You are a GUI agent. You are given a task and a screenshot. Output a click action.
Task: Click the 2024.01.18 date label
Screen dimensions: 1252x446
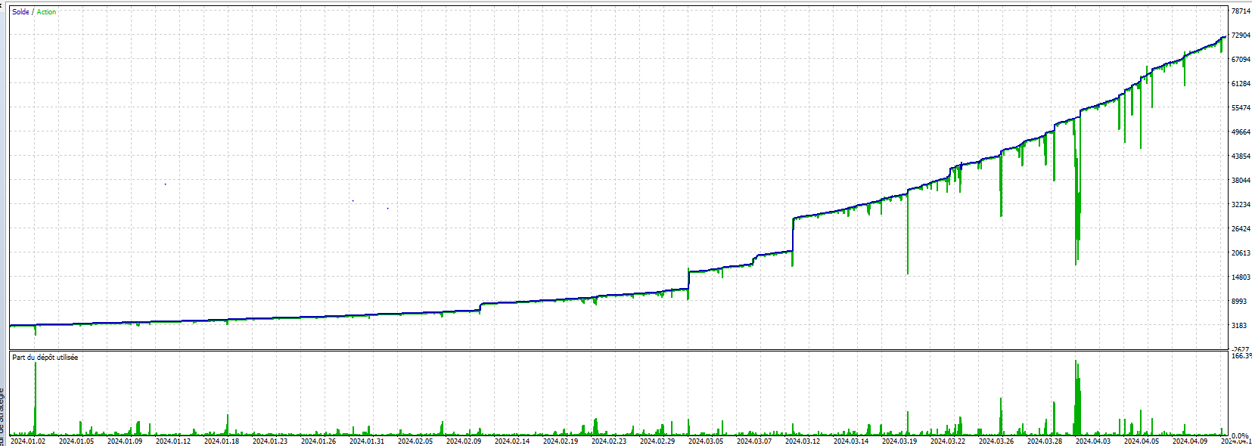tap(222, 441)
